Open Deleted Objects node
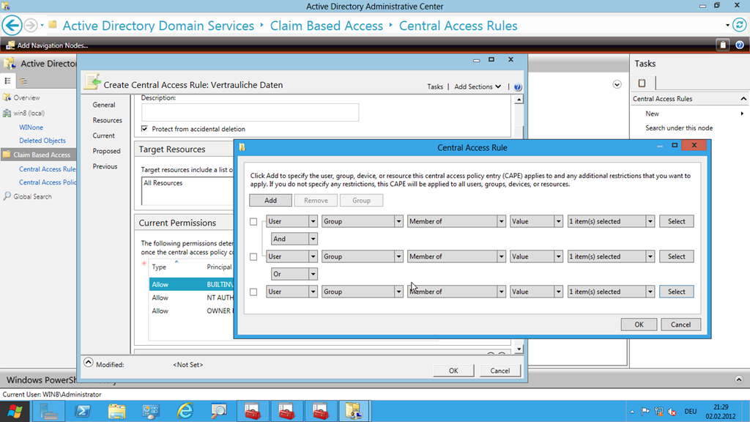Screen dimensions: 750x422 pos(42,141)
